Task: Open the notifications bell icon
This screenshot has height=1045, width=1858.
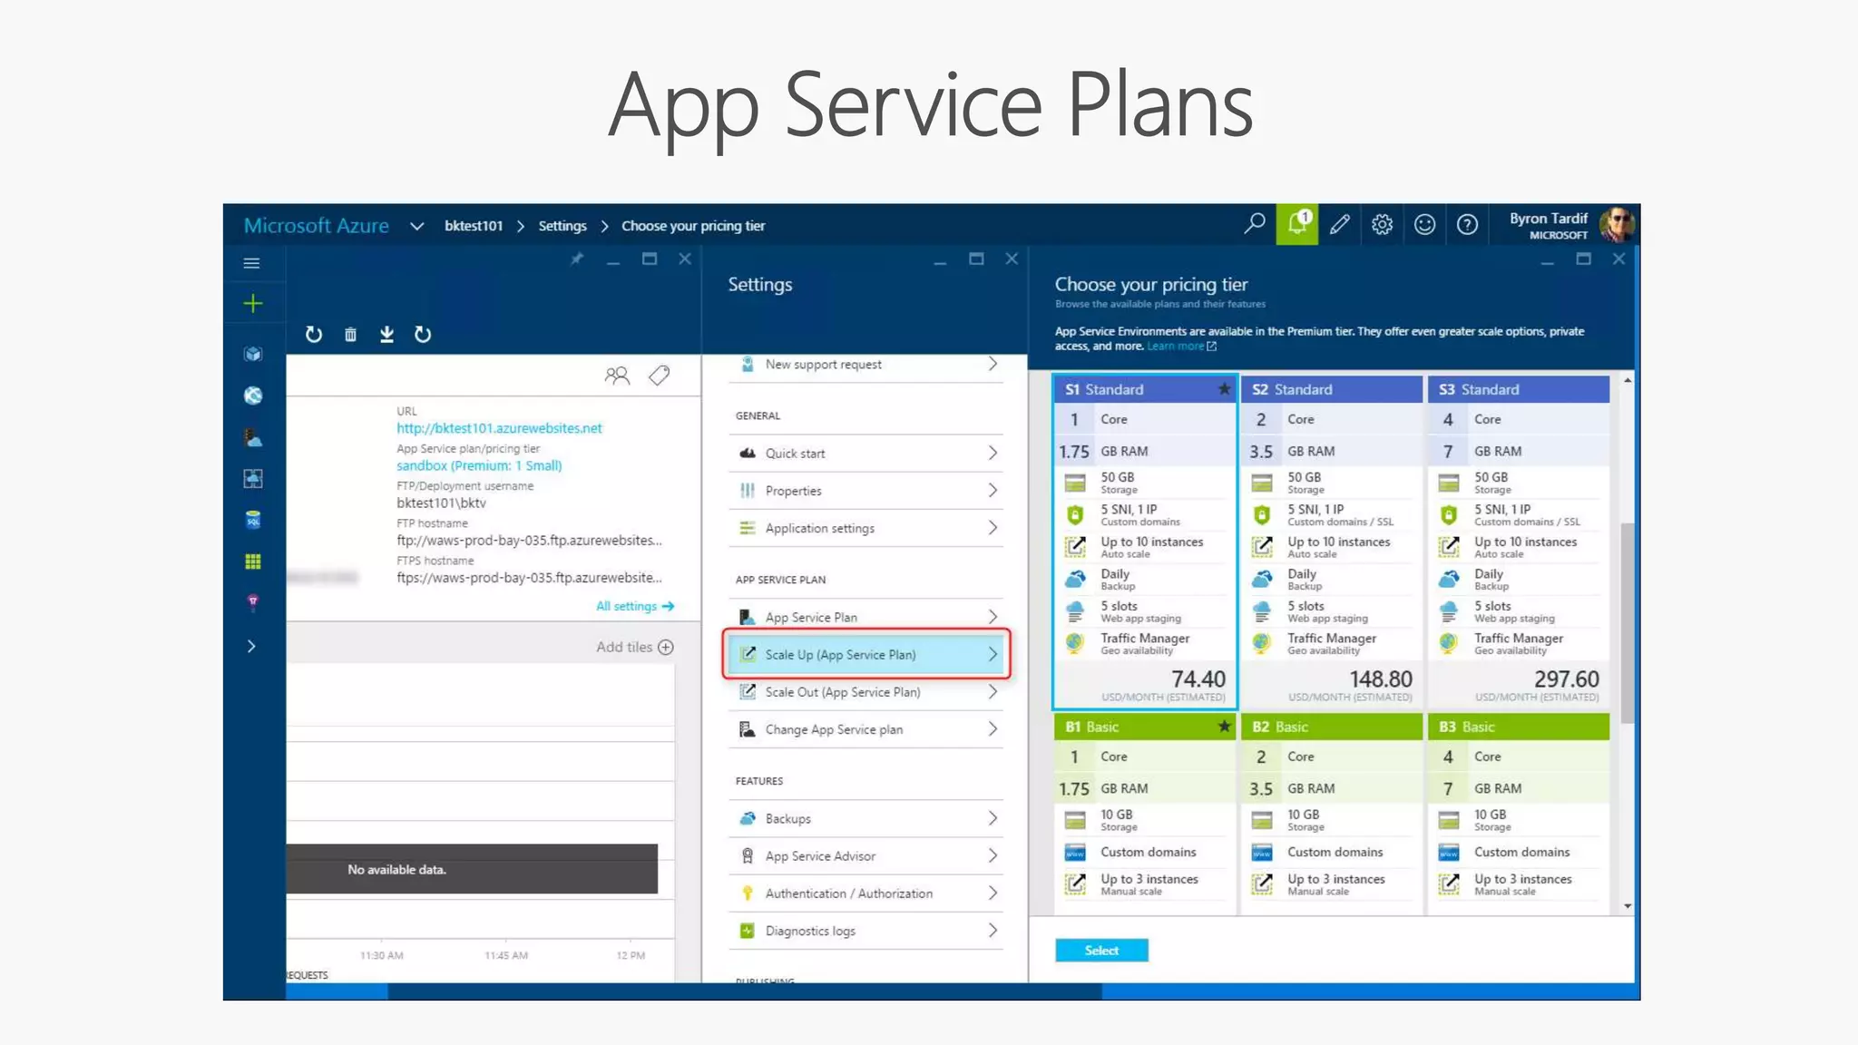Action: [x=1296, y=224]
